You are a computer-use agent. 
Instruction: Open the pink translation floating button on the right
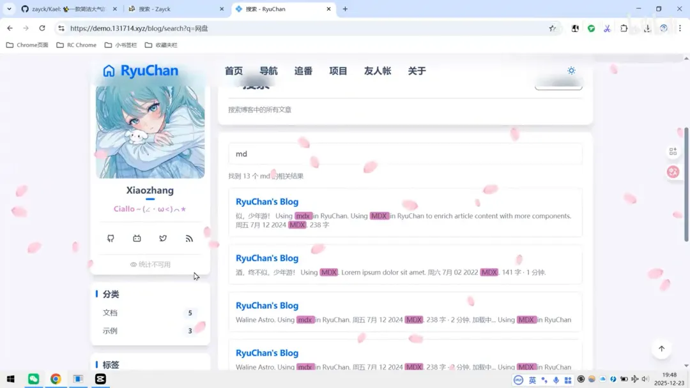[x=673, y=172]
